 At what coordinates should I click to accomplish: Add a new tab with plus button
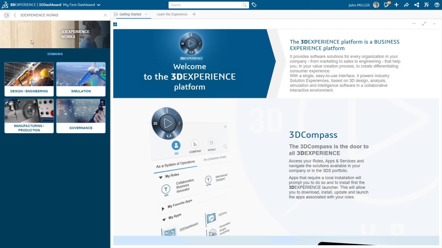(x=194, y=14)
